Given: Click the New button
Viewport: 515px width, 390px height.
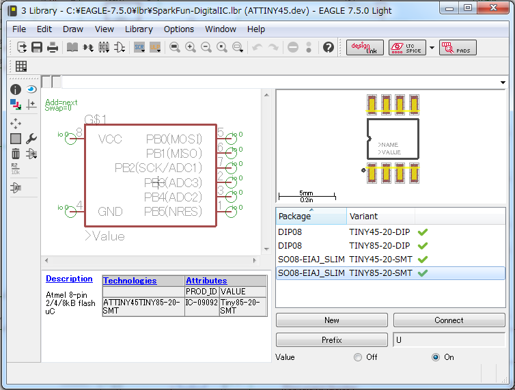Looking at the screenshot, I should tap(332, 320).
